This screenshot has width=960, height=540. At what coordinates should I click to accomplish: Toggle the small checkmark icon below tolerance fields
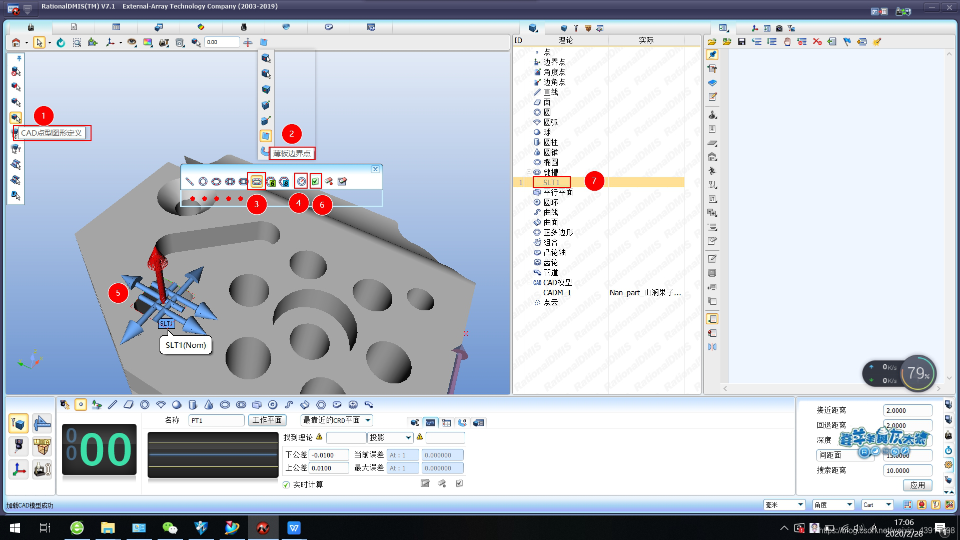(x=459, y=483)
